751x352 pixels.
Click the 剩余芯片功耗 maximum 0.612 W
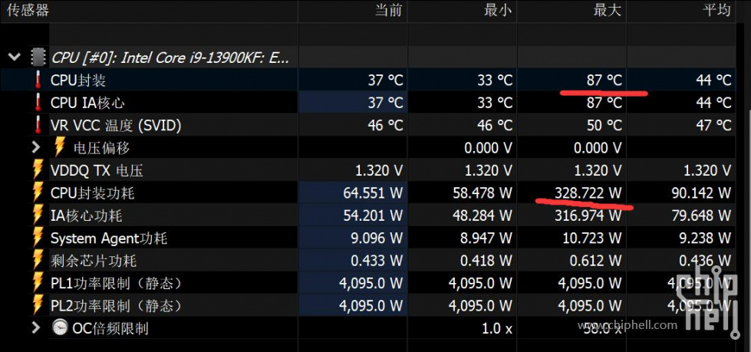[x=595, y=261]
